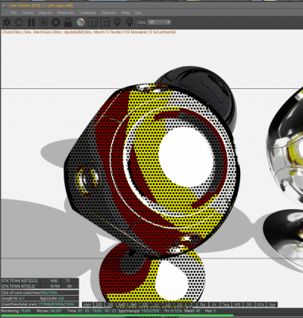The image size is (303, 318).
Task: Select the UV pass button
Action: pos(215,304)
